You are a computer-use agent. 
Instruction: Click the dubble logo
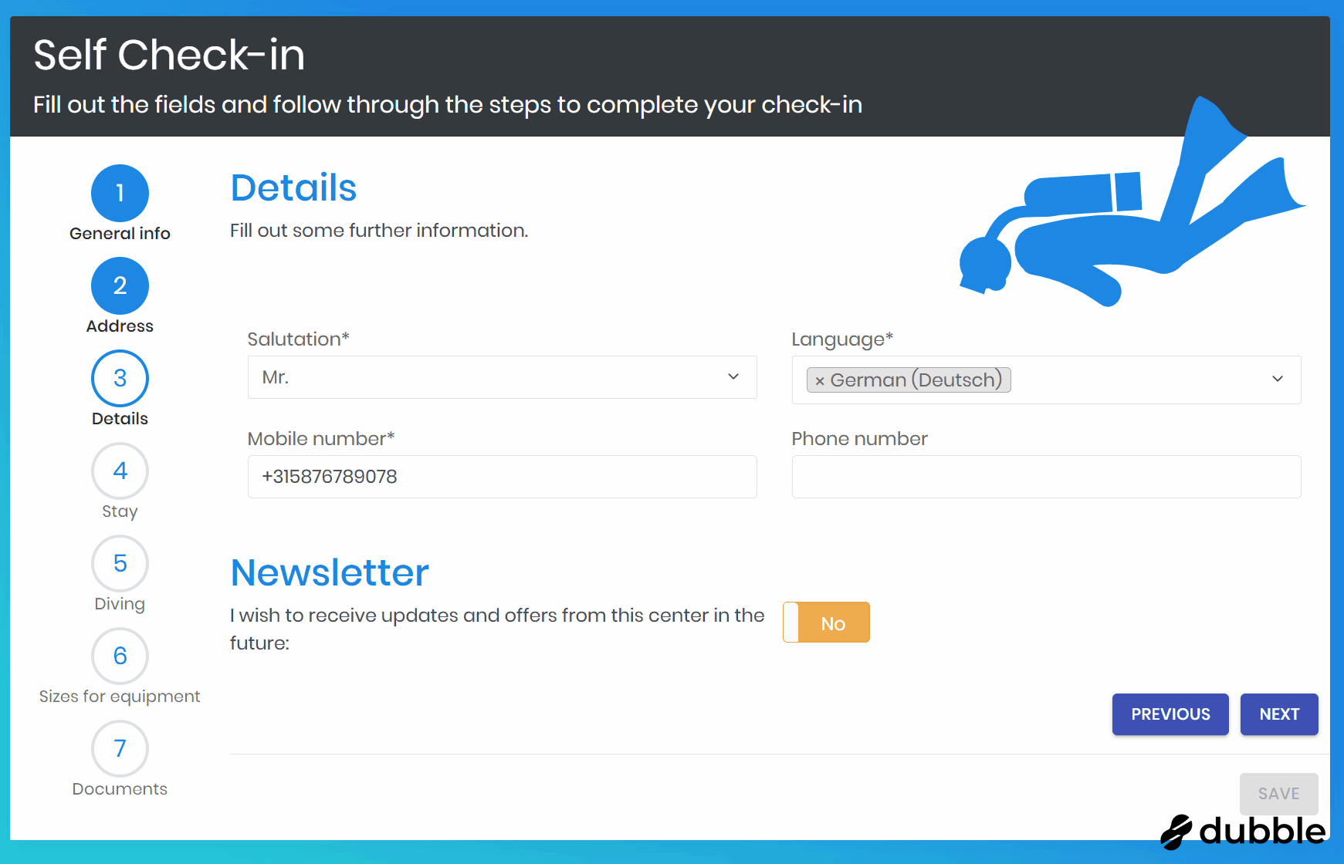coord(1243,831)
